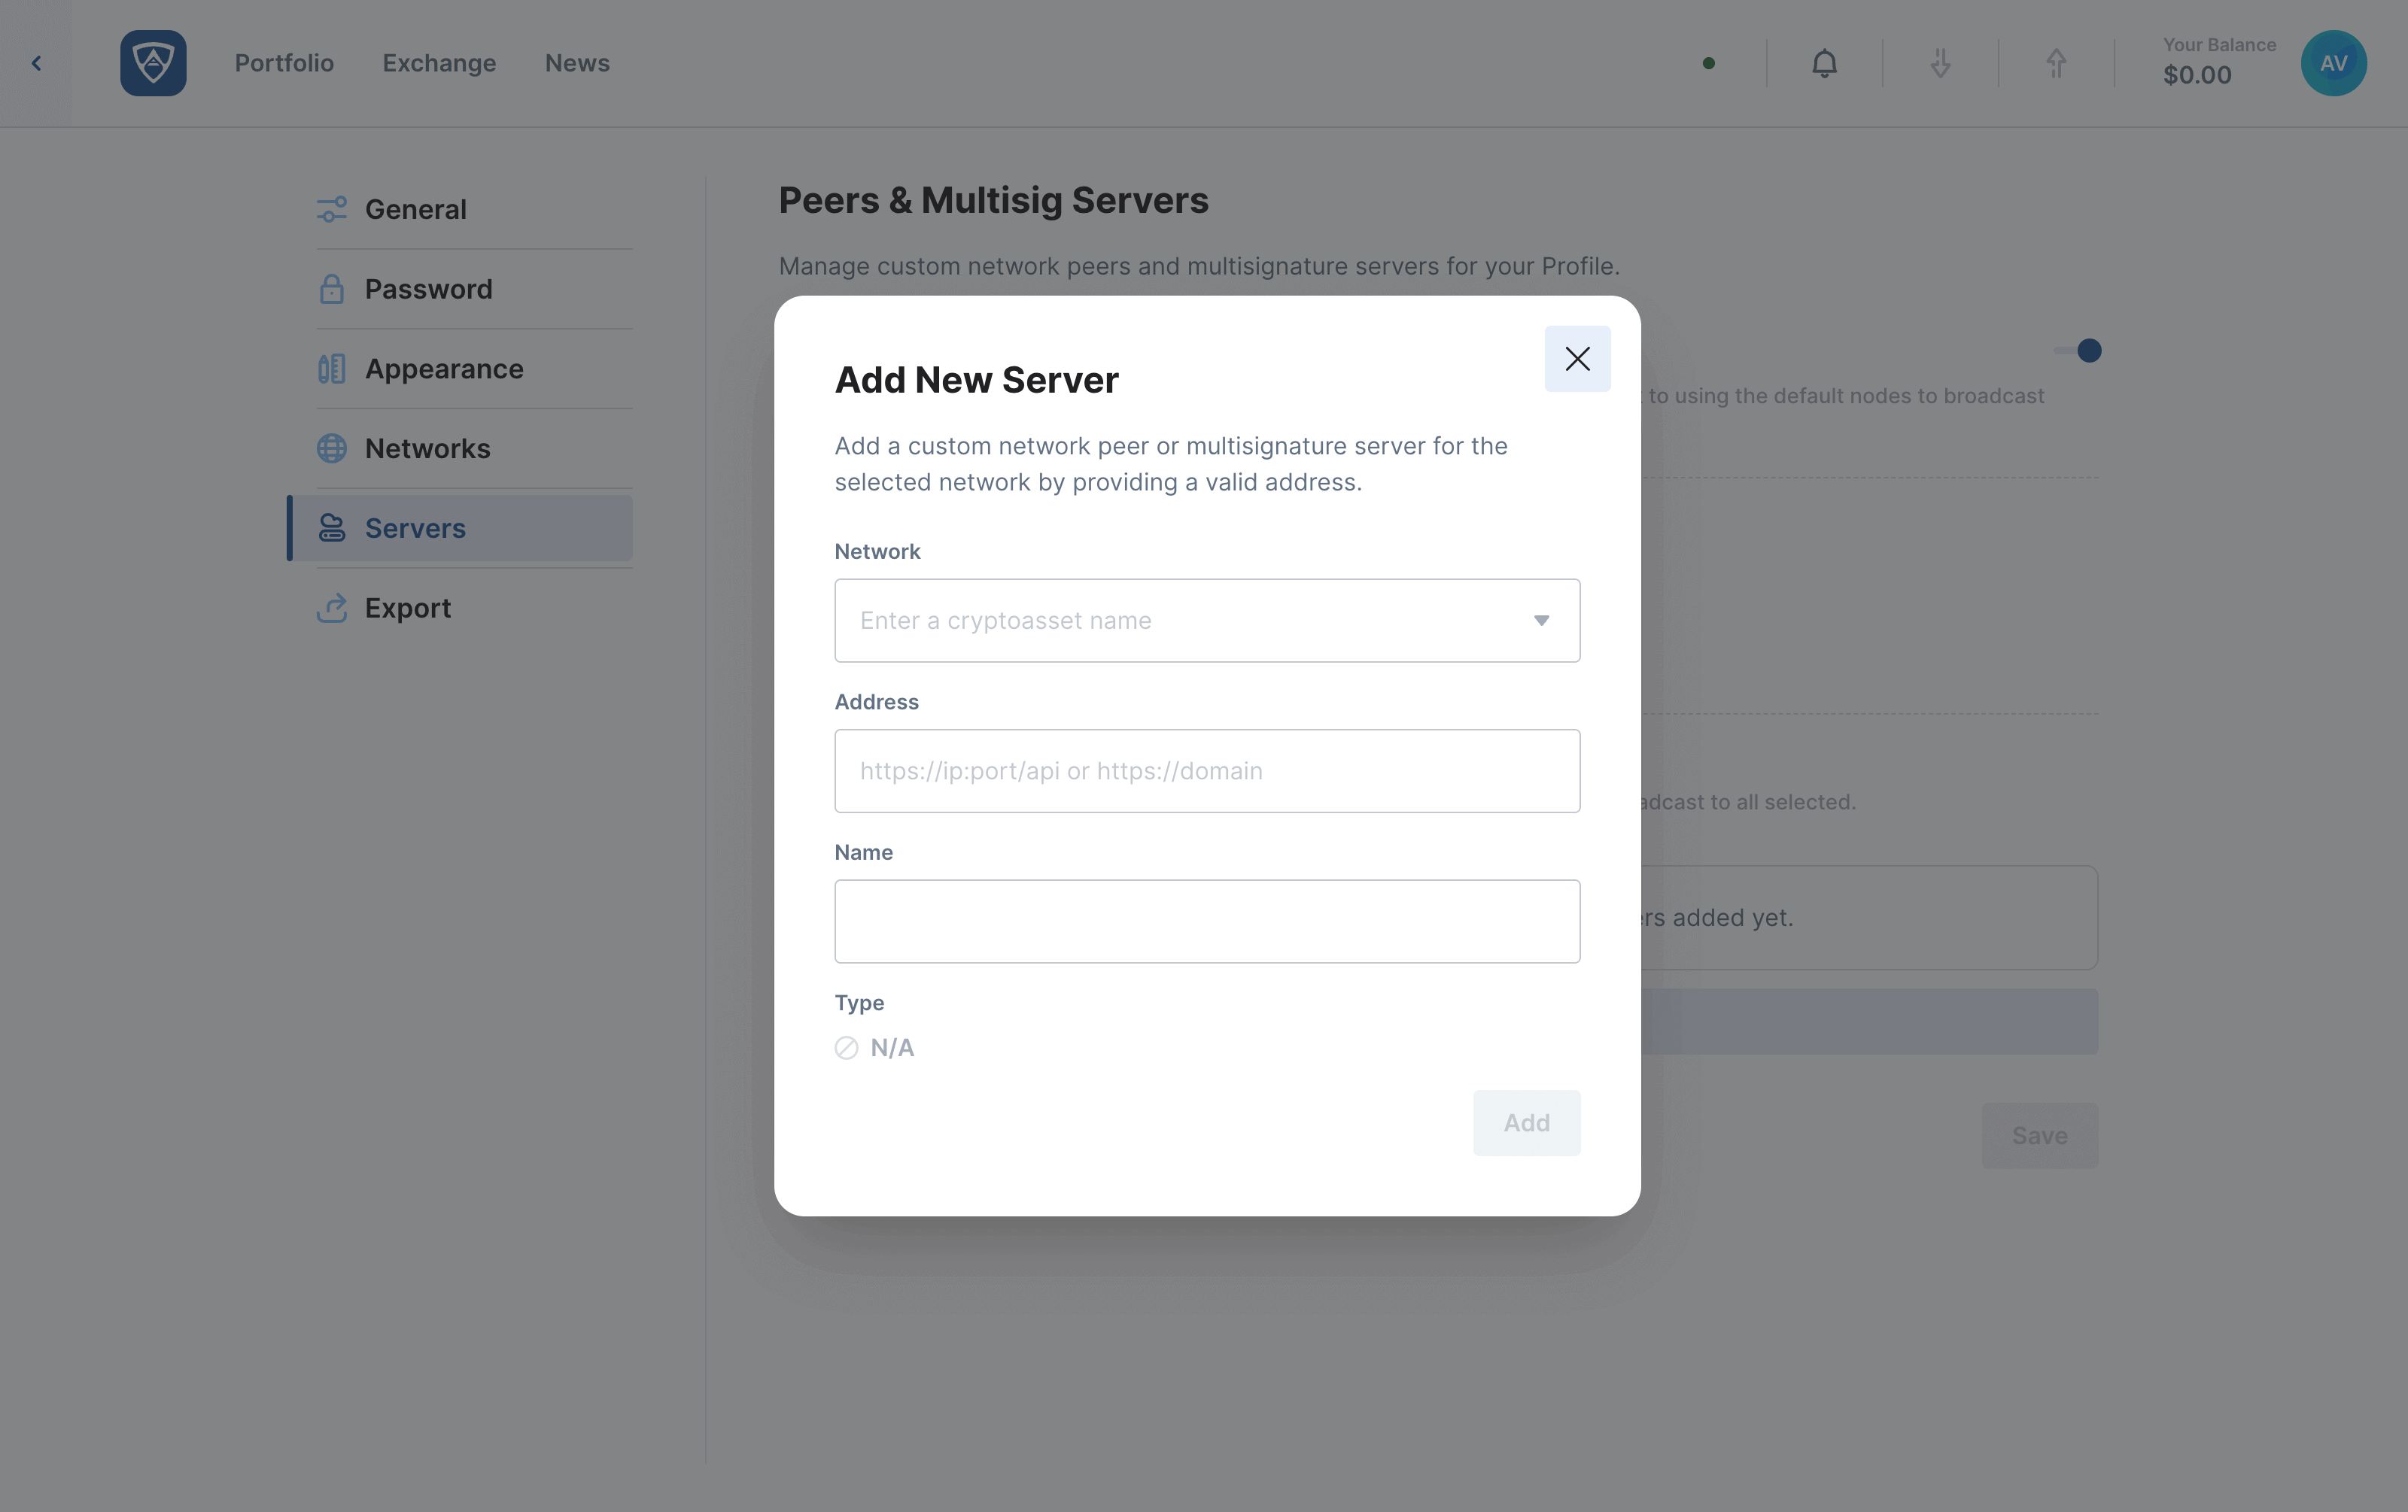Toggle the default nodes fallback switch

[x=2077, y=351]
